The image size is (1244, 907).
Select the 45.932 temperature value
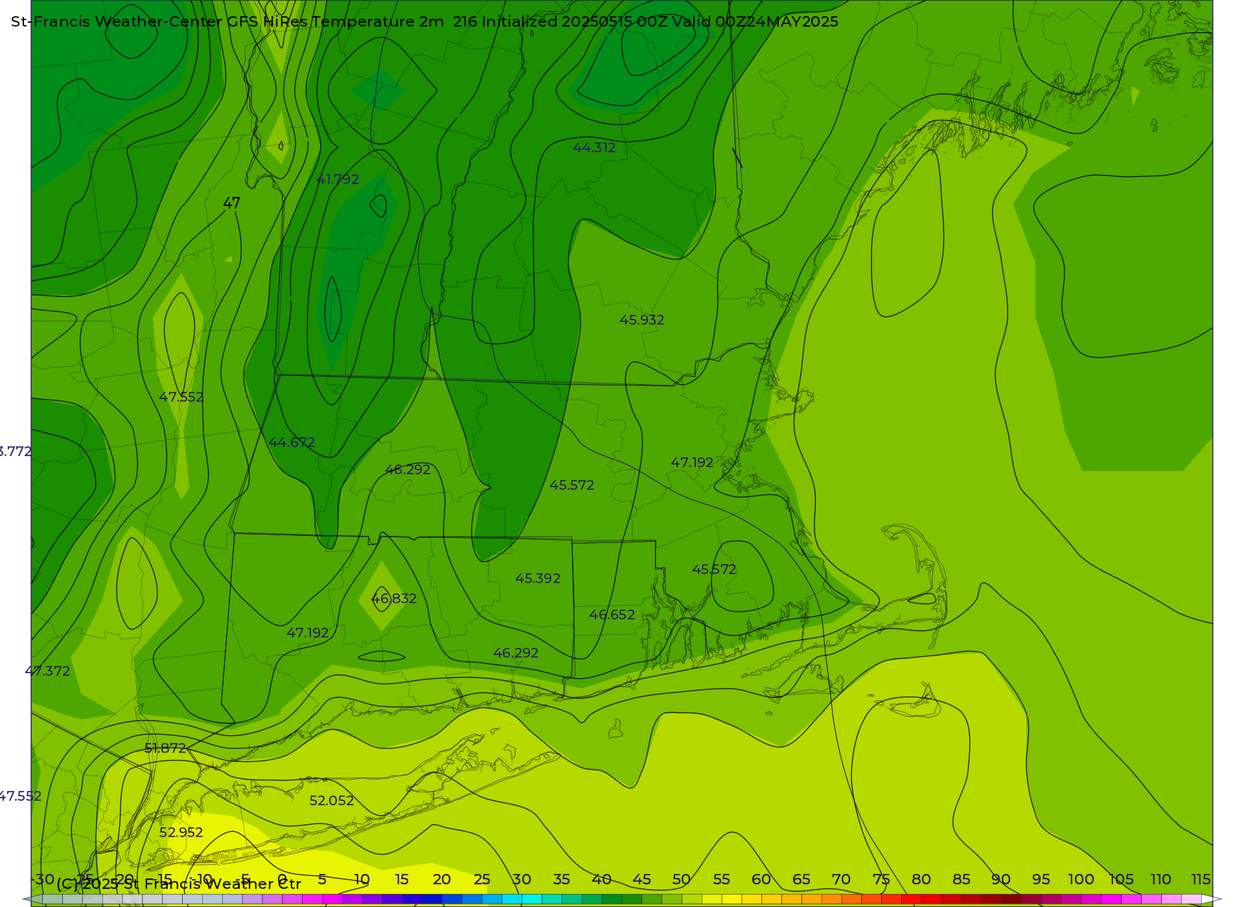coord(641,320)
